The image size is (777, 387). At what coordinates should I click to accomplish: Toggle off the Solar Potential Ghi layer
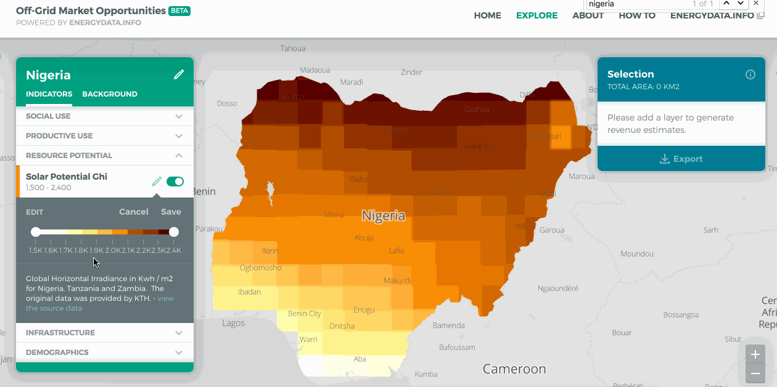tap(175, 182)
